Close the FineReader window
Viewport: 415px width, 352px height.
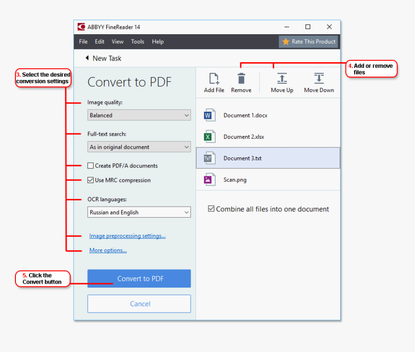click(329, 26)
